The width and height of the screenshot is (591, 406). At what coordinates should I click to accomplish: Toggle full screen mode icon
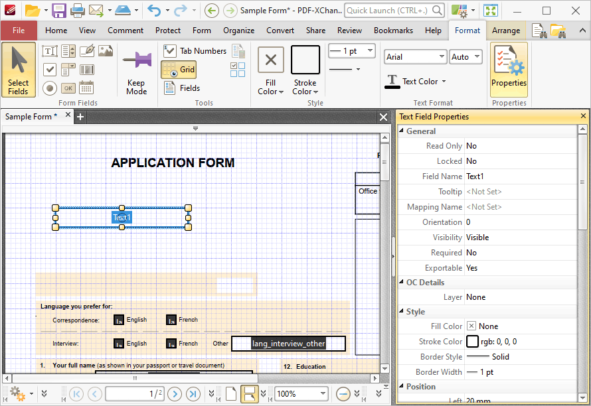[491, 11]
